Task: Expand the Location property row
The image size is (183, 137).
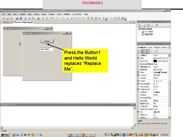Action: 138,75
